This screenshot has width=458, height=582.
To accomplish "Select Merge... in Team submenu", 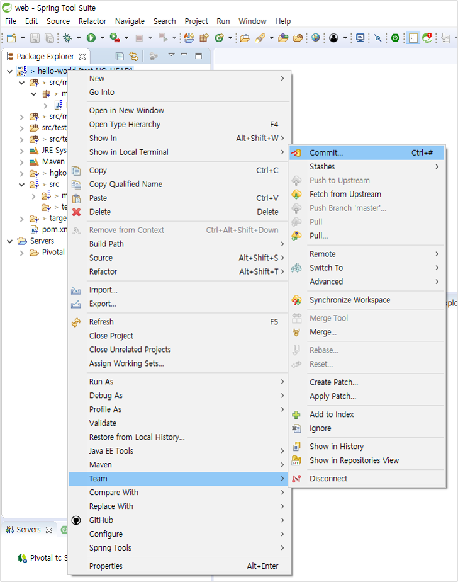I will pos(367,332).
